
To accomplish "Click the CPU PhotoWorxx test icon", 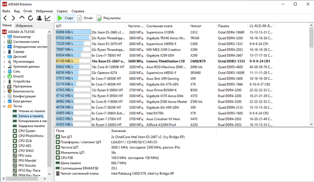I will pos(15,136).
